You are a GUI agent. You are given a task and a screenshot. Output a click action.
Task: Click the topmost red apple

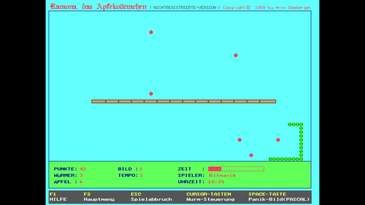(x=151, y=32)
